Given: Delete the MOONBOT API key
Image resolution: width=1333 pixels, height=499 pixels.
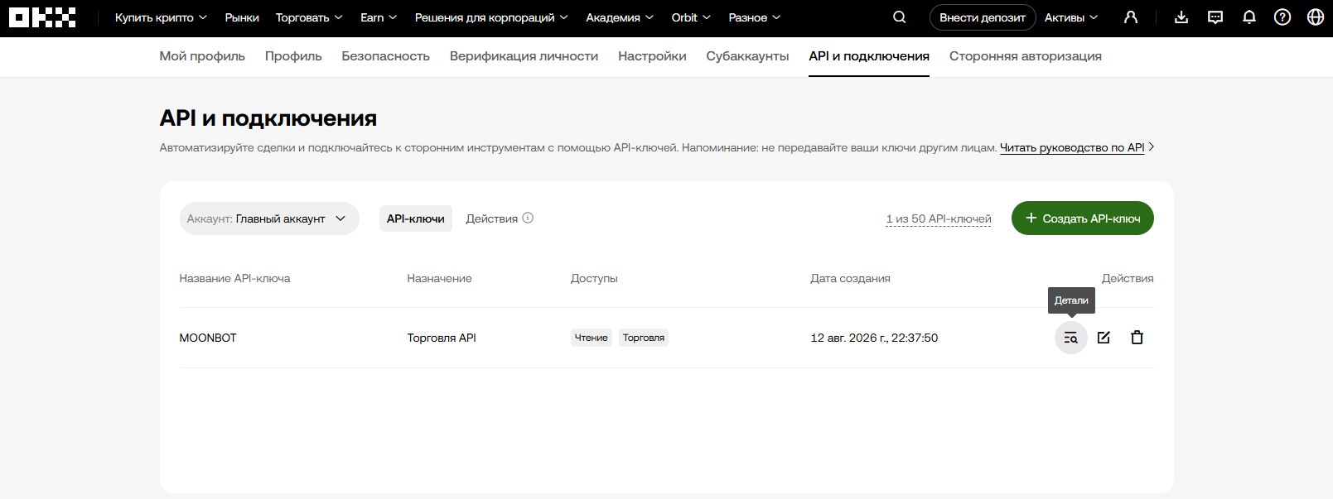Looking at the screenshot, I should pyautogui.click(x=1137, y=338).
